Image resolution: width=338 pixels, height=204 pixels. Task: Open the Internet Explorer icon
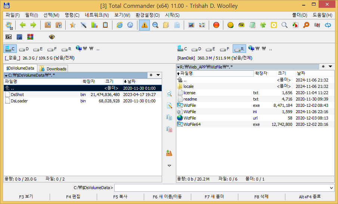(120, 25)
